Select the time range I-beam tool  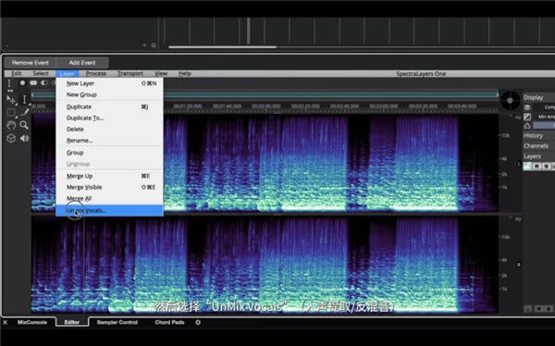pyautogui.click(x=24, y=100)
